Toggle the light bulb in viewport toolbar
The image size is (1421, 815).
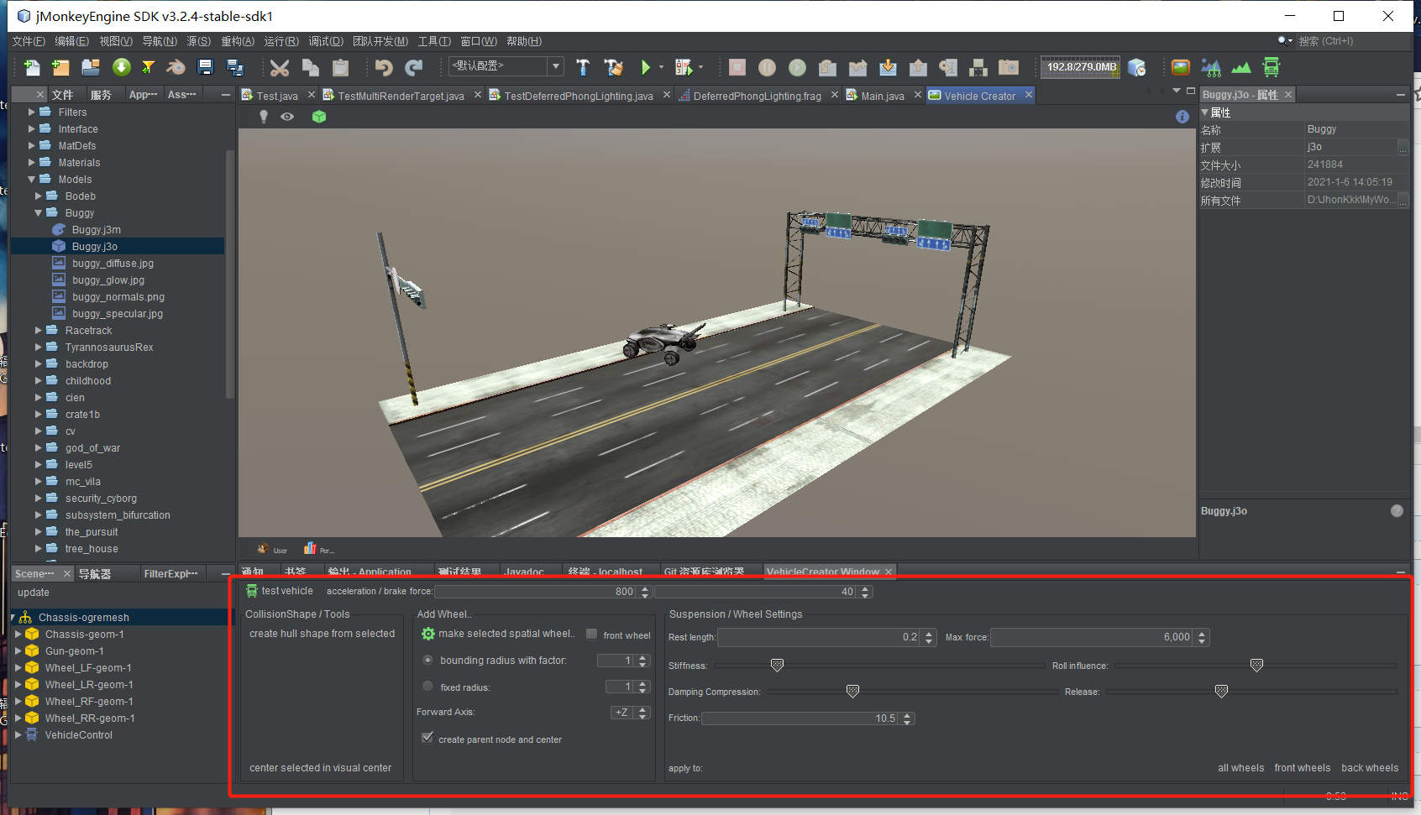coord(264,117)
